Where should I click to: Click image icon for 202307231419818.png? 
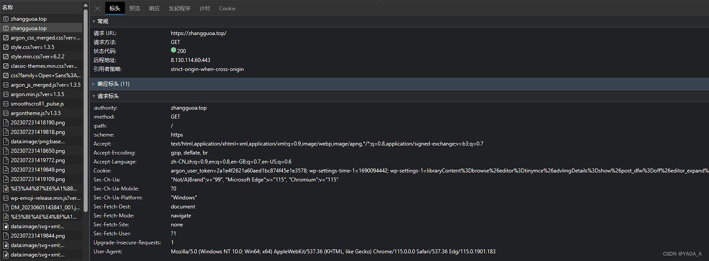[6, 132]
